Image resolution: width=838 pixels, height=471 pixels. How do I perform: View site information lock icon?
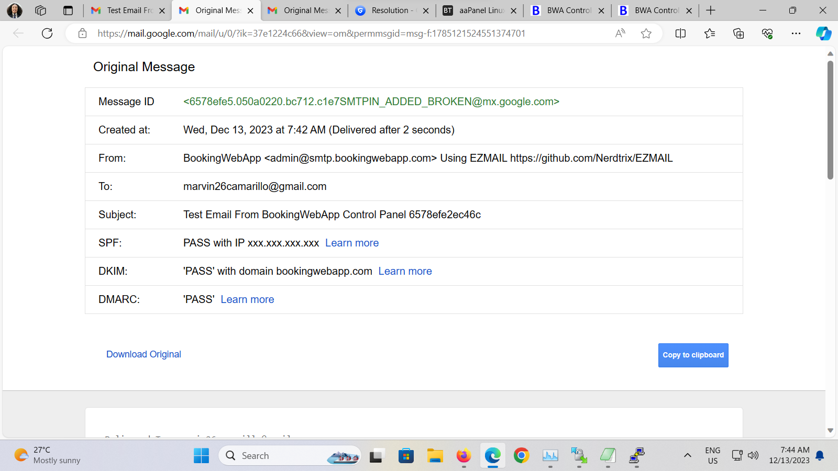coord(82,33)
